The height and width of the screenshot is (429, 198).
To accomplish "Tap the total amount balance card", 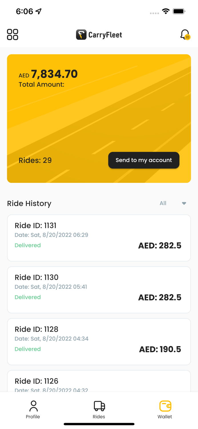I will [99, 118].
